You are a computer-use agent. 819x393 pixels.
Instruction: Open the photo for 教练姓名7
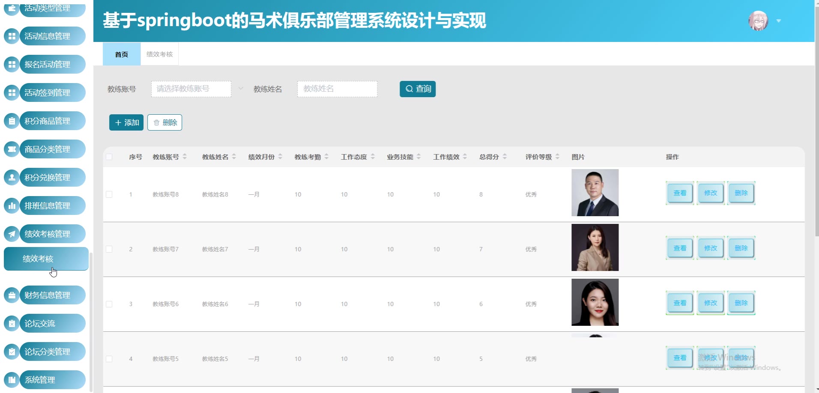click(595, 247)
